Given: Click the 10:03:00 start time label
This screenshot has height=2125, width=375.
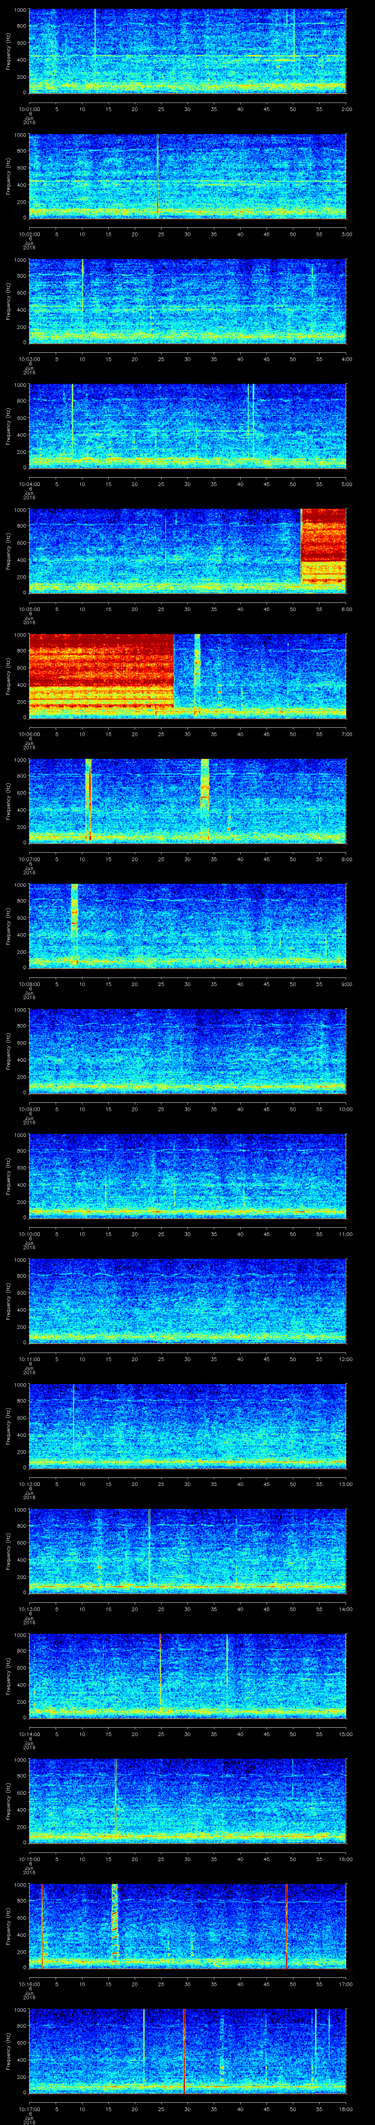Looking at the screenshot, I should click(29, 359).
